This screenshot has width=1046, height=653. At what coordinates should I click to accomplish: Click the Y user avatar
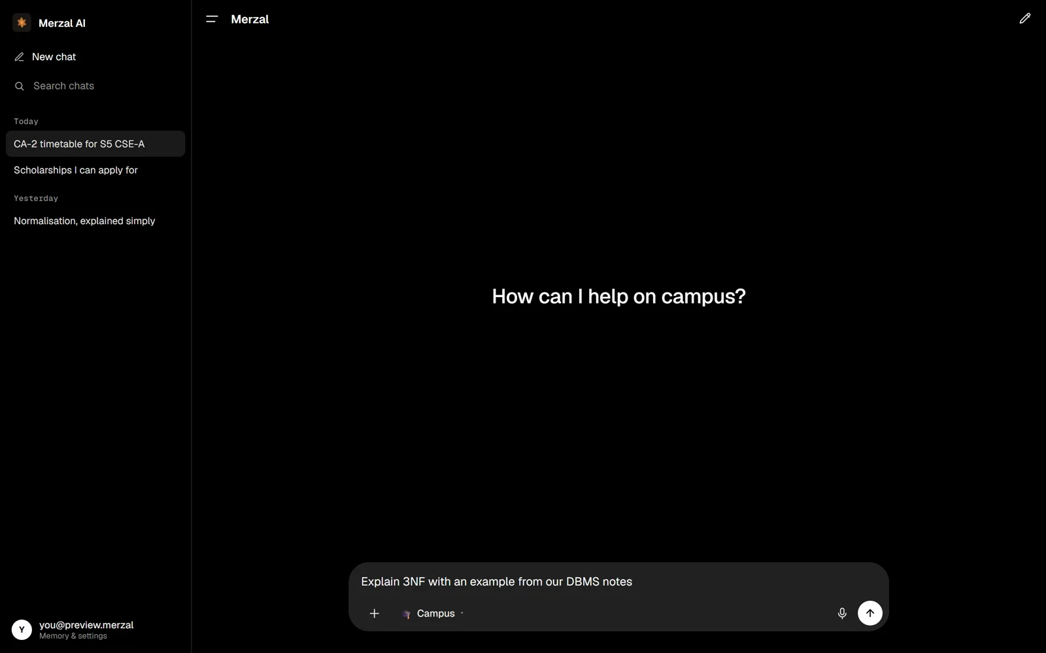click(22, 629)
